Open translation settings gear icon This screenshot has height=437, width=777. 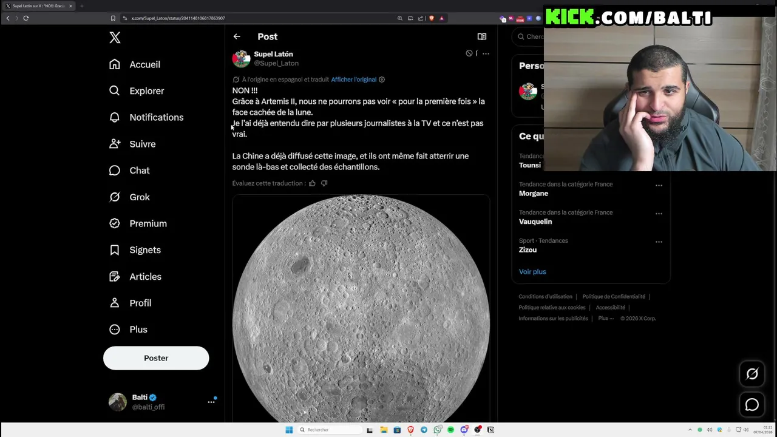382,80
